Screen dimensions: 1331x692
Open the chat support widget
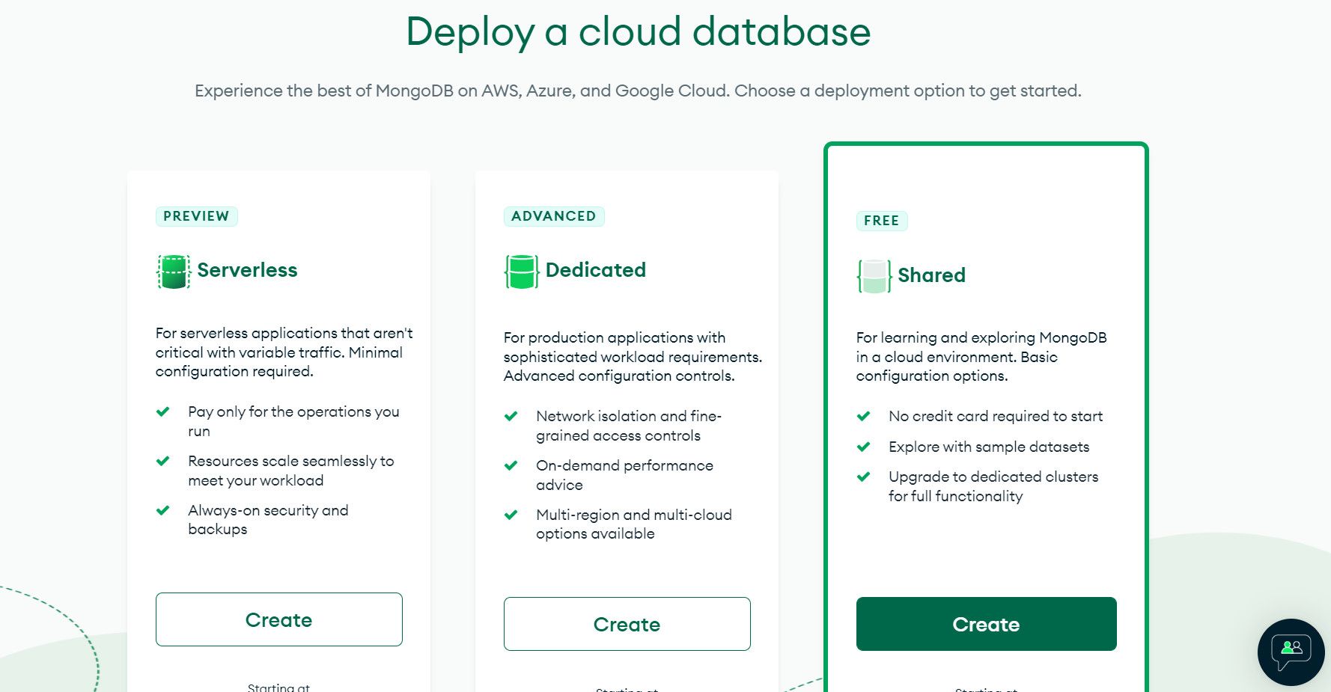click(x=1291, y=652)
